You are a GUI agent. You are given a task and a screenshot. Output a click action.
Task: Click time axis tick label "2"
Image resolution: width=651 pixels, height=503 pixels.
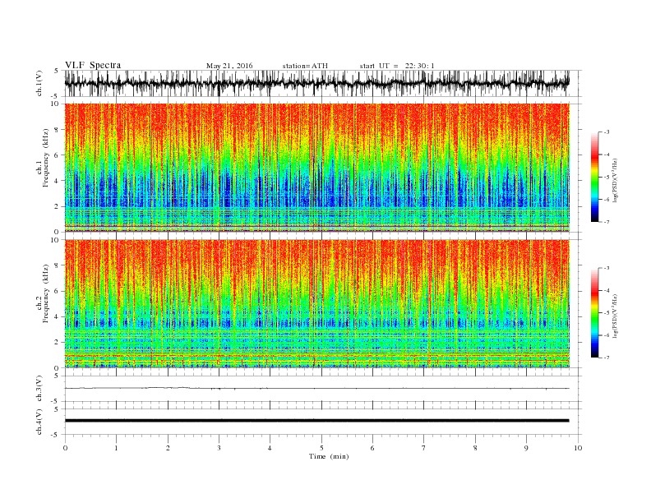click(168, 448)
